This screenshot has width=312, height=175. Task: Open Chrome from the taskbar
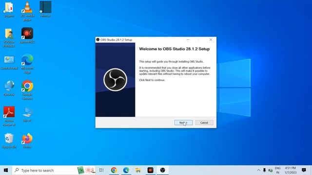tap(114, 170)
